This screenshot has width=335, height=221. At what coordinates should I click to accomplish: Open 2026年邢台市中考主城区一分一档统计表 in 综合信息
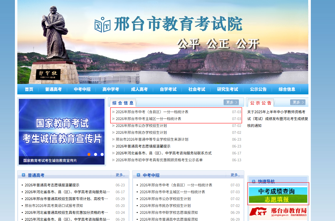click(148, 119)
